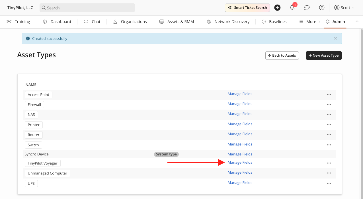Open the Dashboard icon in navigation

tap(45, 21)
